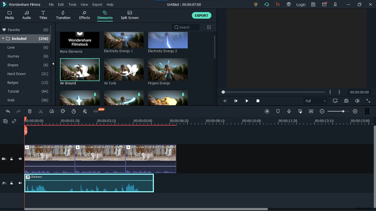Take a snapshot with the camera icon

(x=346, y=101)
